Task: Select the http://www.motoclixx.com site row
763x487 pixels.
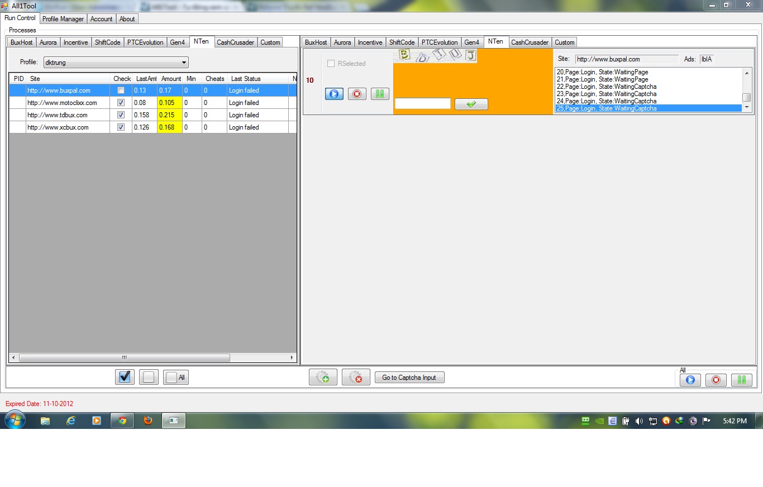Action: (x=152, y=103)
